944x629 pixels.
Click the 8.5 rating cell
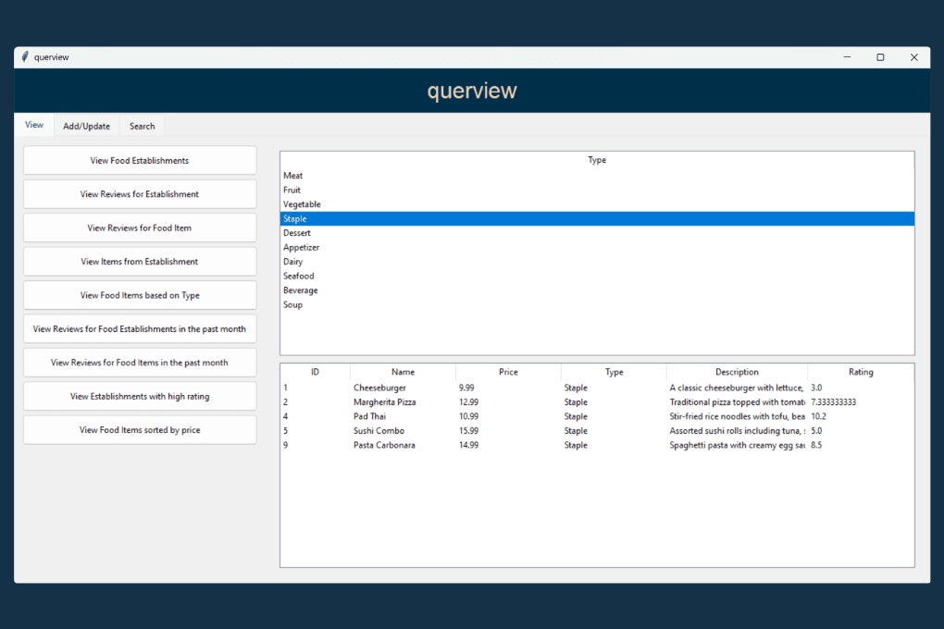(816, 446)
